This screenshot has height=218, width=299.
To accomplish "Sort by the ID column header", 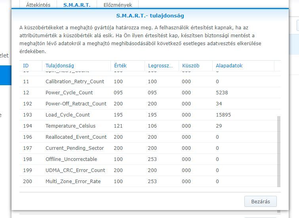I will pos(31,66).
